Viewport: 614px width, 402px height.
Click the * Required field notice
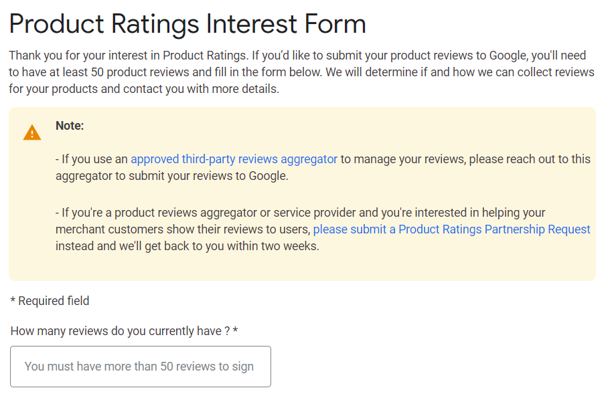coord(50,301)
